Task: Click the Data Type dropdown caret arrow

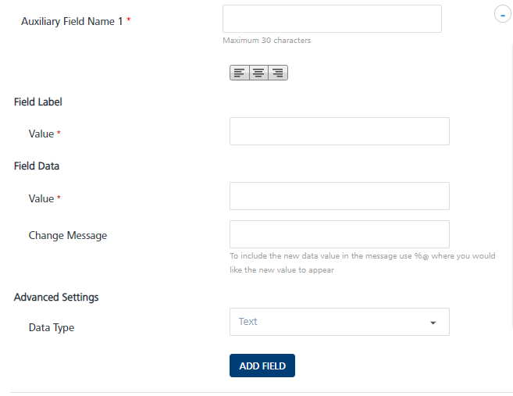Action: [433, 323]
